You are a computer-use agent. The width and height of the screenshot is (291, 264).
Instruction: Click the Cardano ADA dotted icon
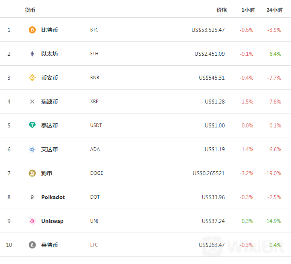coord(32,149)
